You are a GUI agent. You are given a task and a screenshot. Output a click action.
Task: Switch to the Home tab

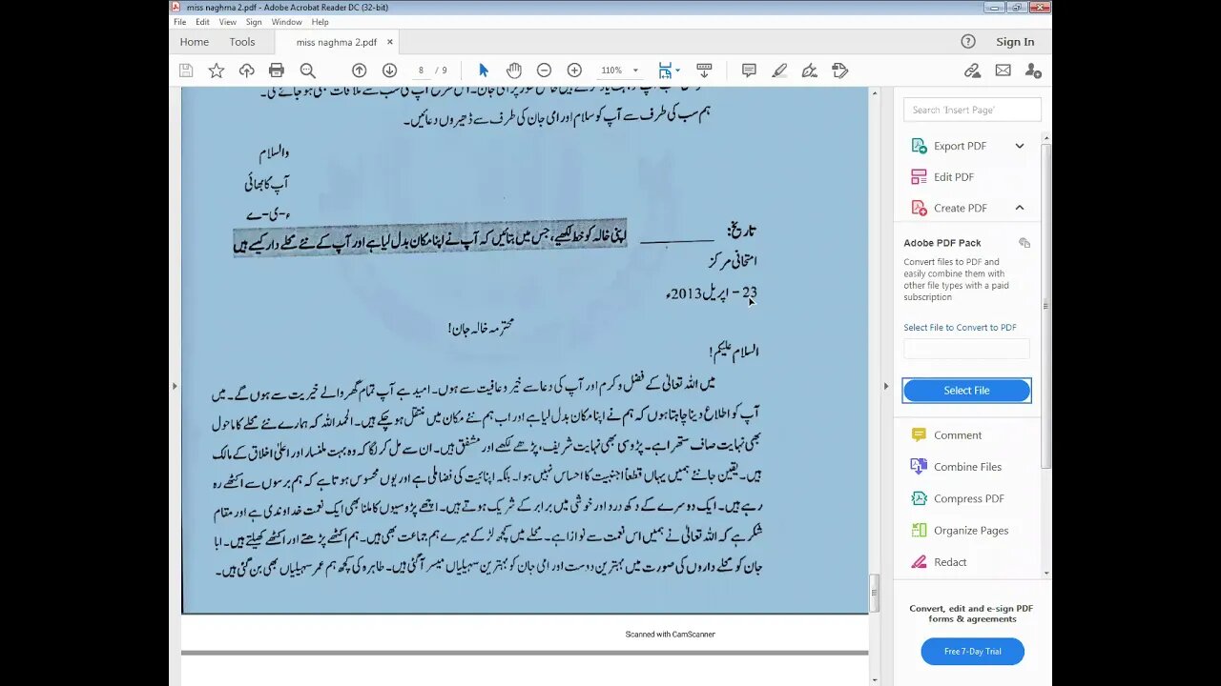194,42
